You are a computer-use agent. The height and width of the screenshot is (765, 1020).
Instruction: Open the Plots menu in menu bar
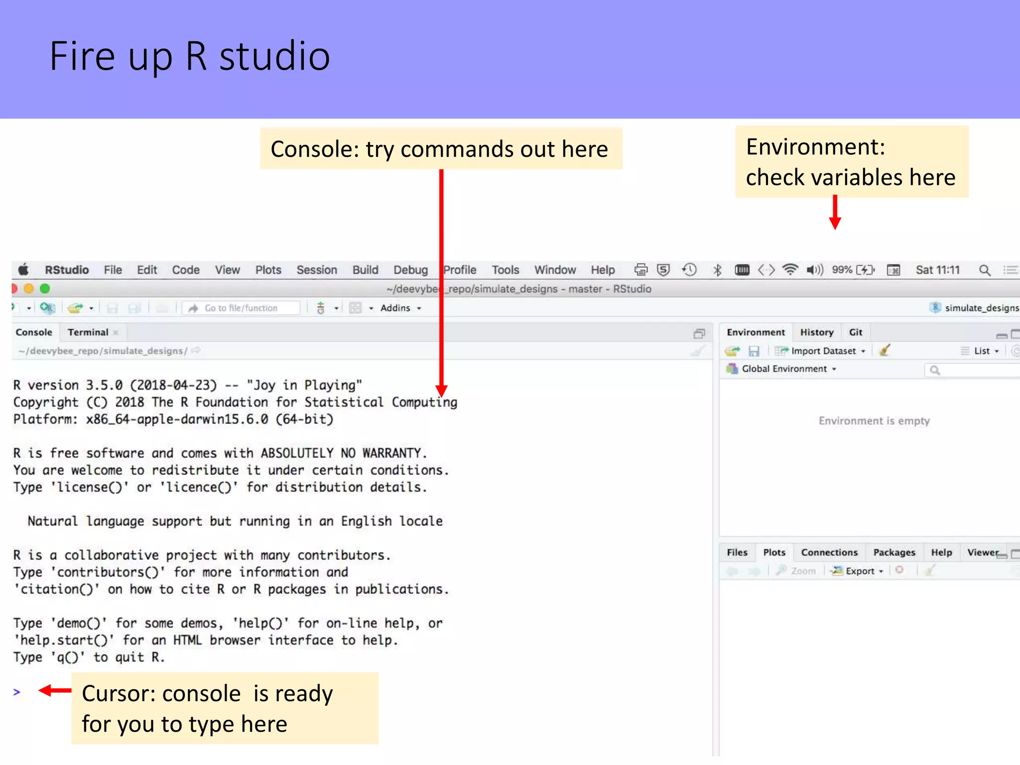coord(268,270)
